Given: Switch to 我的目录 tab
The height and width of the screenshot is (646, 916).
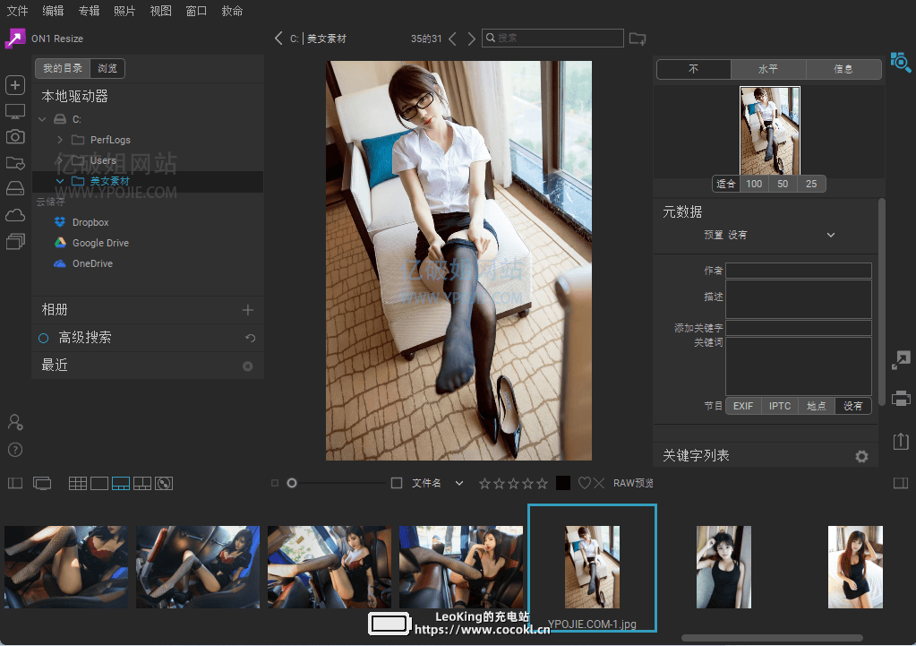Looking at the screenshot, I should (63, 68).
